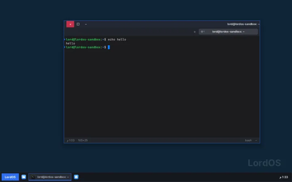This screenshot has width=292, height=182.
Task: Click the taskbar clock showing 1:33
Action: [283, 177]
